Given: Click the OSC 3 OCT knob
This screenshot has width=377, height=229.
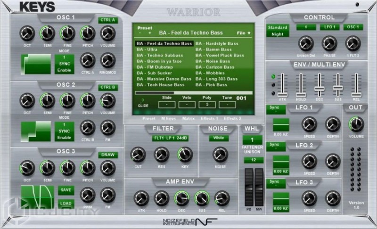Looking at the screenshot, I should point(27,168).
